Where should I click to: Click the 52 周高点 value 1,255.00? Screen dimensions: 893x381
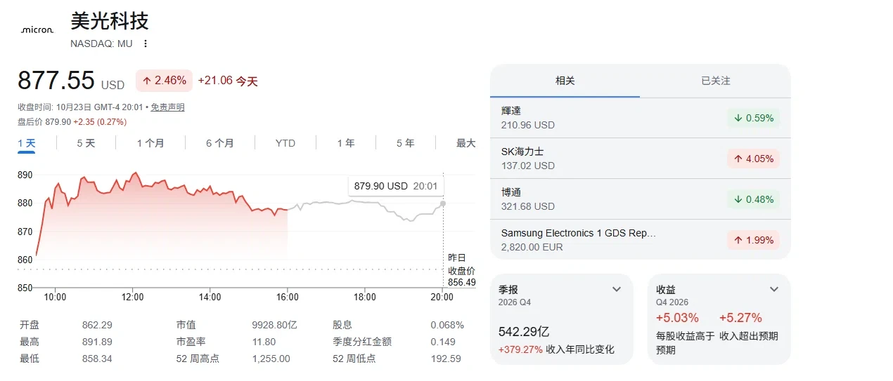[x=271, y=359]
